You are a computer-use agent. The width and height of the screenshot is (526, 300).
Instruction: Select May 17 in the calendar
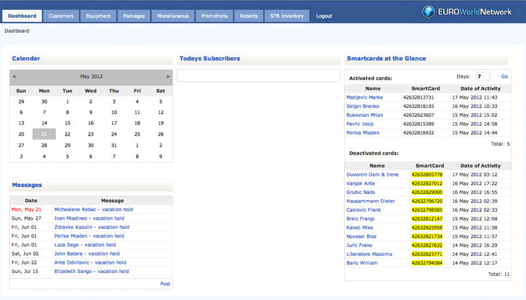[114, 123]
